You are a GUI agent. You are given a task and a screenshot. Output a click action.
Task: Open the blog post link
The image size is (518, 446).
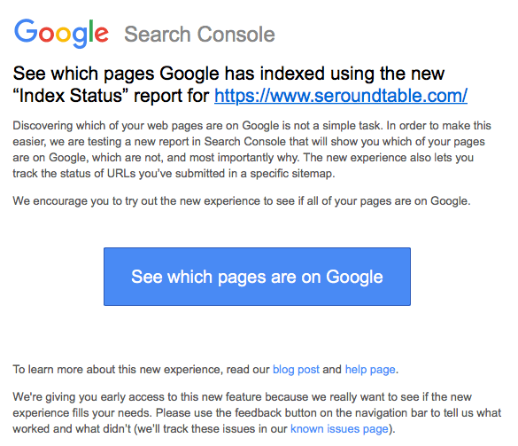(296, 369)
